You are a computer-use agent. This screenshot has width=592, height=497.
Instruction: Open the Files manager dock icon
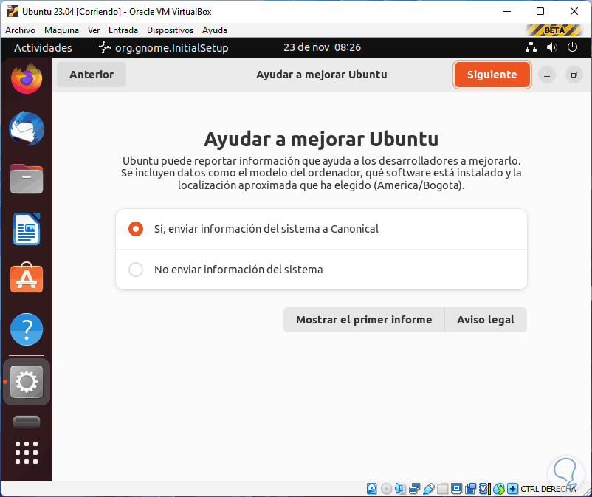click(27, 179)
